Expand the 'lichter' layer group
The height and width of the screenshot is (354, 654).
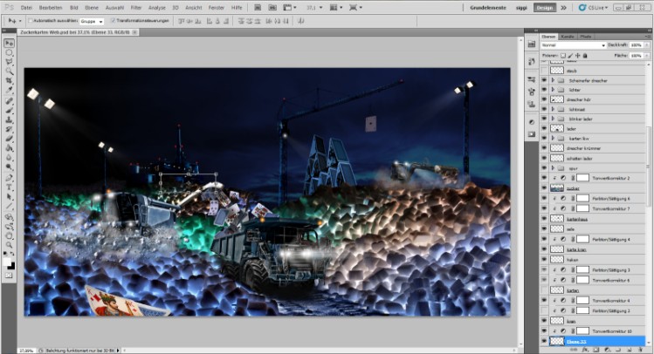pyautogui.click(x=553, y=89)
